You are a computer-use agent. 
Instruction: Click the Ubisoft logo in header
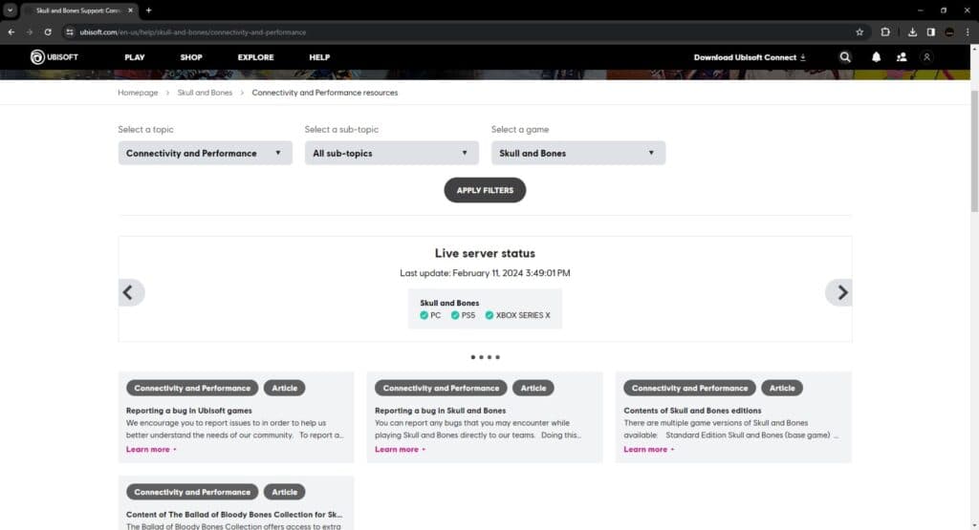[x=54, y=57]
